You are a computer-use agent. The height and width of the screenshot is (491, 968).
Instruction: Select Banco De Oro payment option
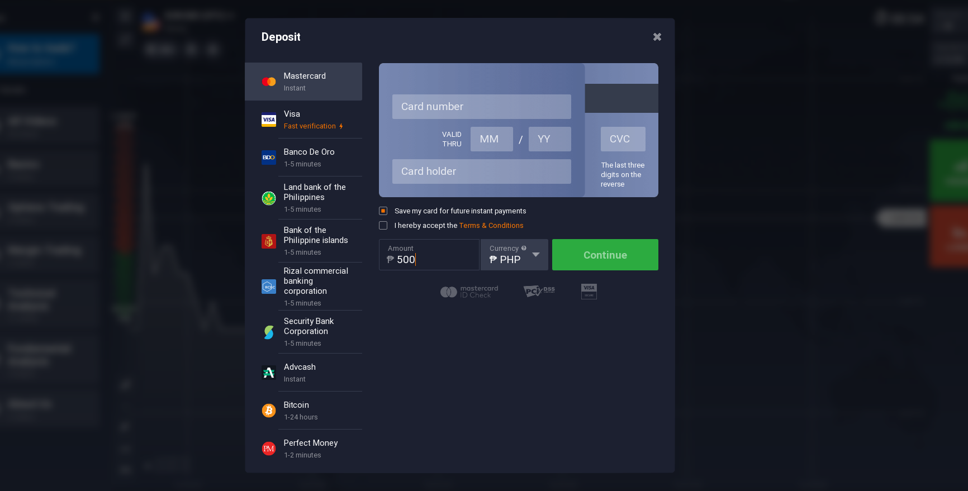(x=303, y=158)
